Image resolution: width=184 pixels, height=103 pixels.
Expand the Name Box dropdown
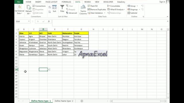pos(29,21)
